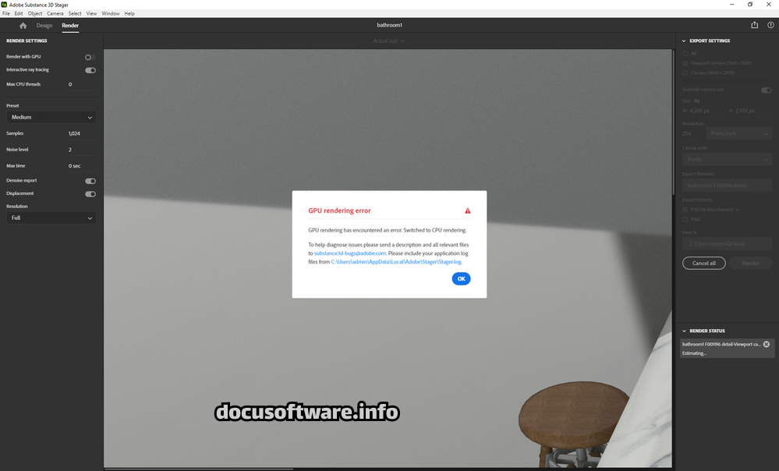Click the substance3d-bugs@adobe.com email link
This screenshot has height=471, width=779.
pyautogui.click(x=350, y=253)
